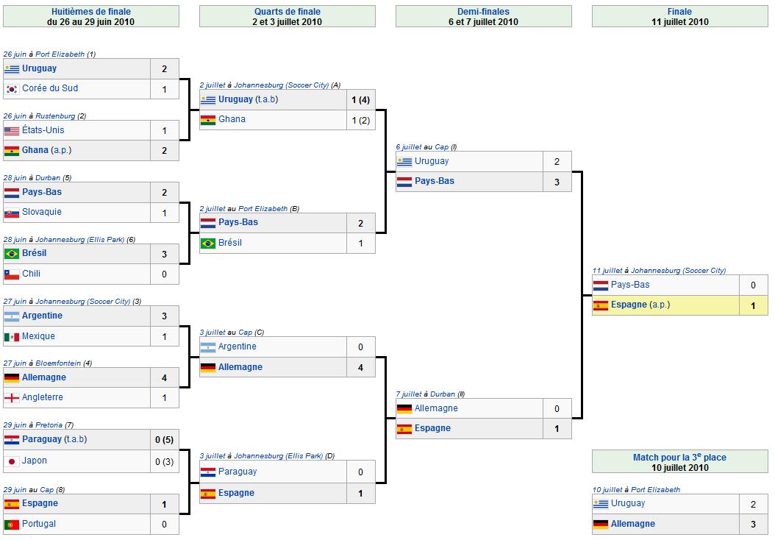Open Match pour la 3e place link
The height and width of the screenshot is (540, 775).
(x=679, y=458)
